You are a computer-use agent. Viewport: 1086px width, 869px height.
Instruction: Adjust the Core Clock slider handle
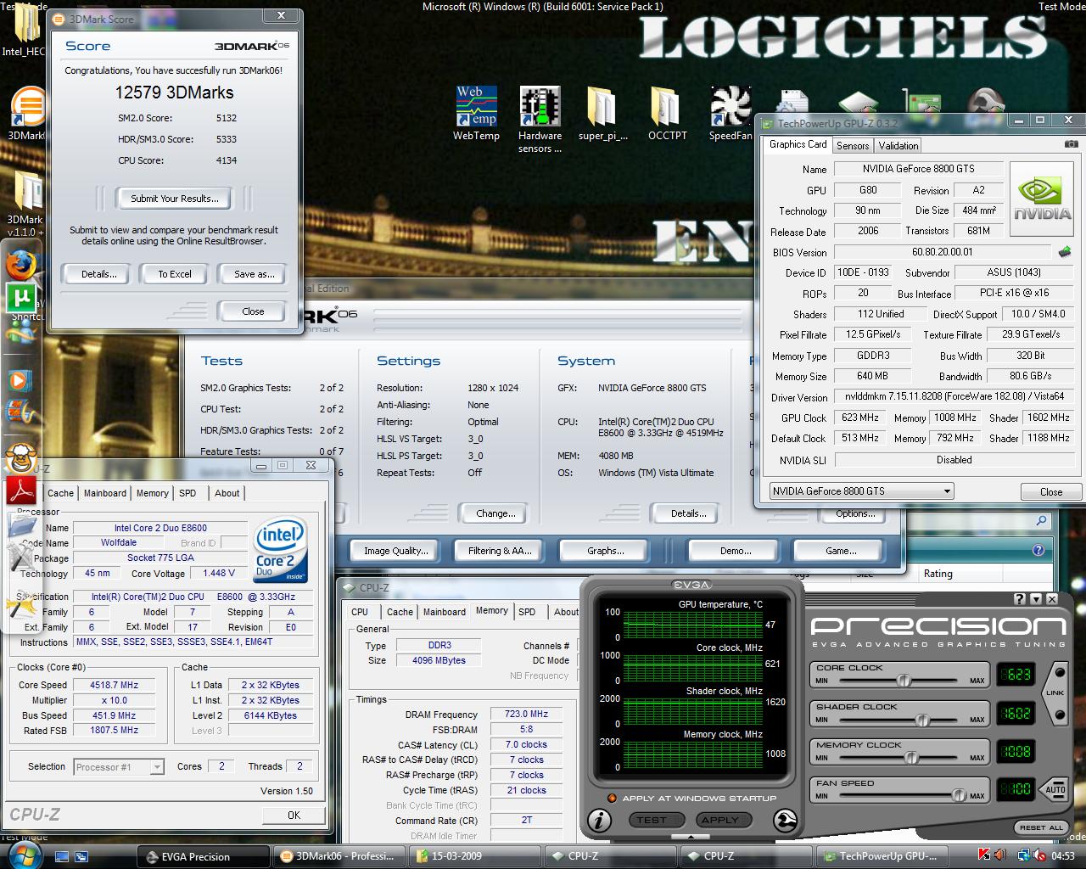pos(904,681)
